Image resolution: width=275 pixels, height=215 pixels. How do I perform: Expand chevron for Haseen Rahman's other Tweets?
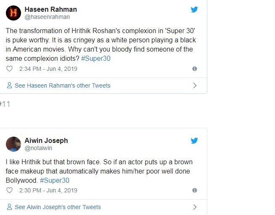click(x=194, y=85)
